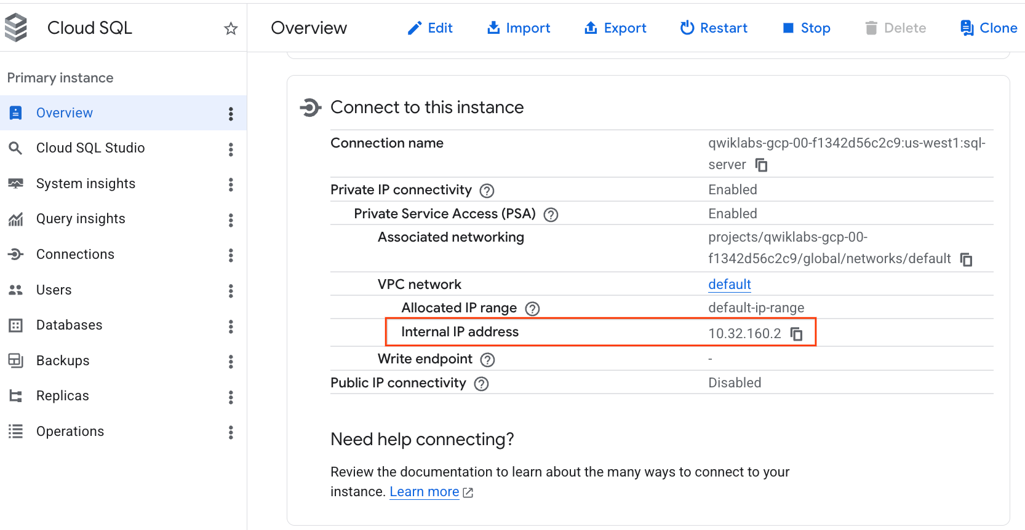Click the Edit button with pencil icon
This screenshot has width=1025, height=530.
tap(430, 28)
